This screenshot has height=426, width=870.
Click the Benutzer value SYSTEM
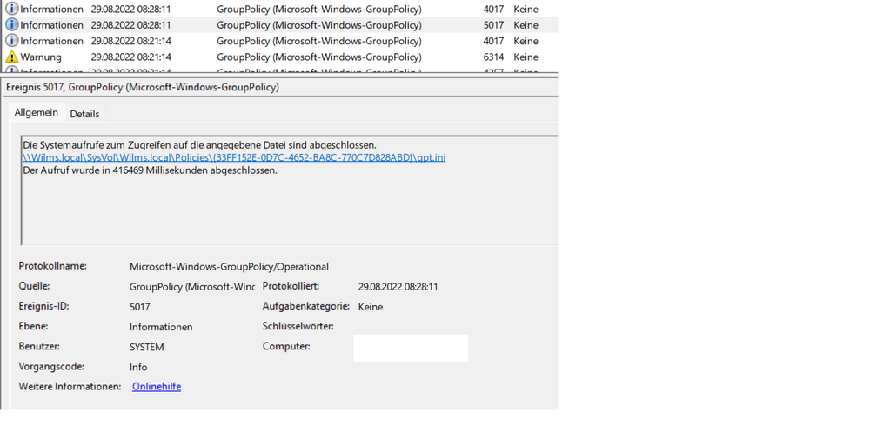coord(147,347)
